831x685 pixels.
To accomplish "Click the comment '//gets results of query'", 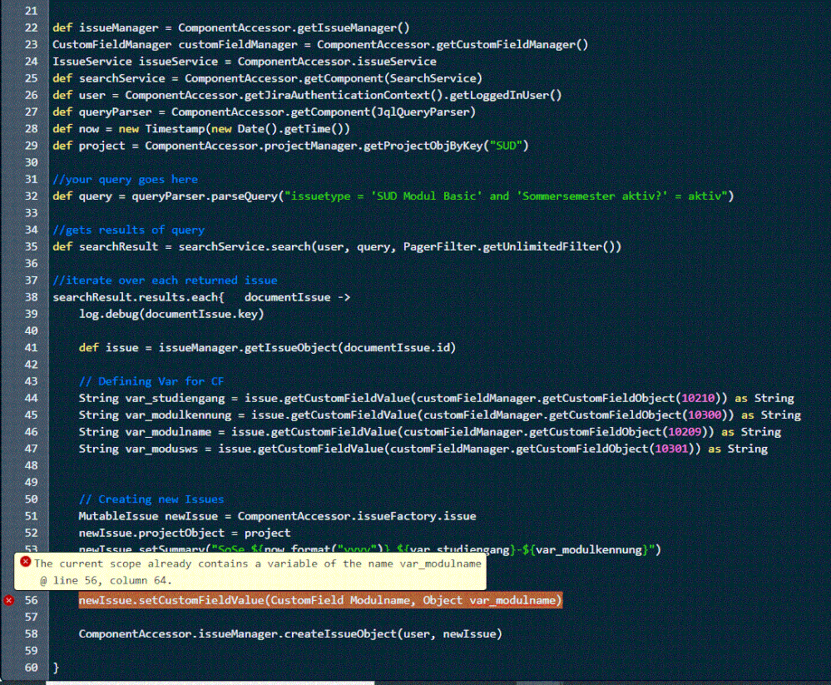I will (x=128, y=230).
